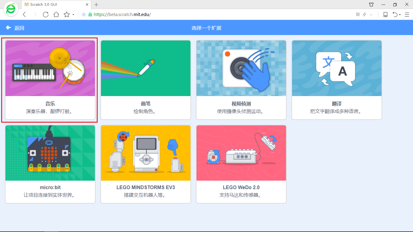Click the reading mode tablet icon
Image resolution: width=413 pixels, height=232 pixels.
tap(385, 14)
